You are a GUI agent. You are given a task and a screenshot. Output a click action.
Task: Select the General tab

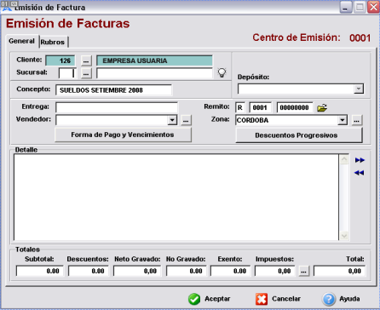[21, 41]
